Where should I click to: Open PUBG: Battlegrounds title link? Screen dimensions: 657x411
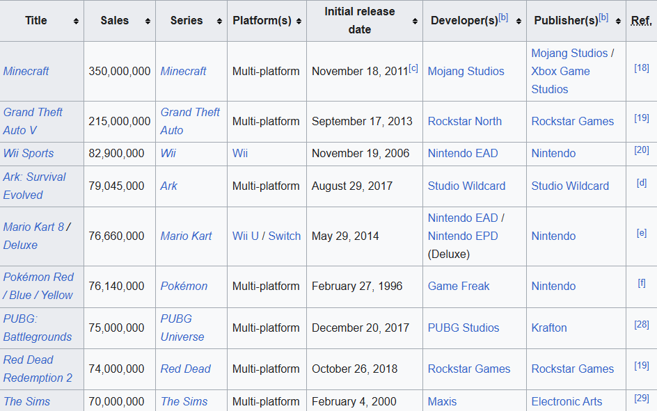point(38,328)
